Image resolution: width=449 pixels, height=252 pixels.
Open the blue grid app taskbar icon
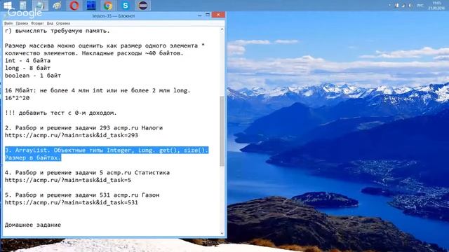coord(91,6)
